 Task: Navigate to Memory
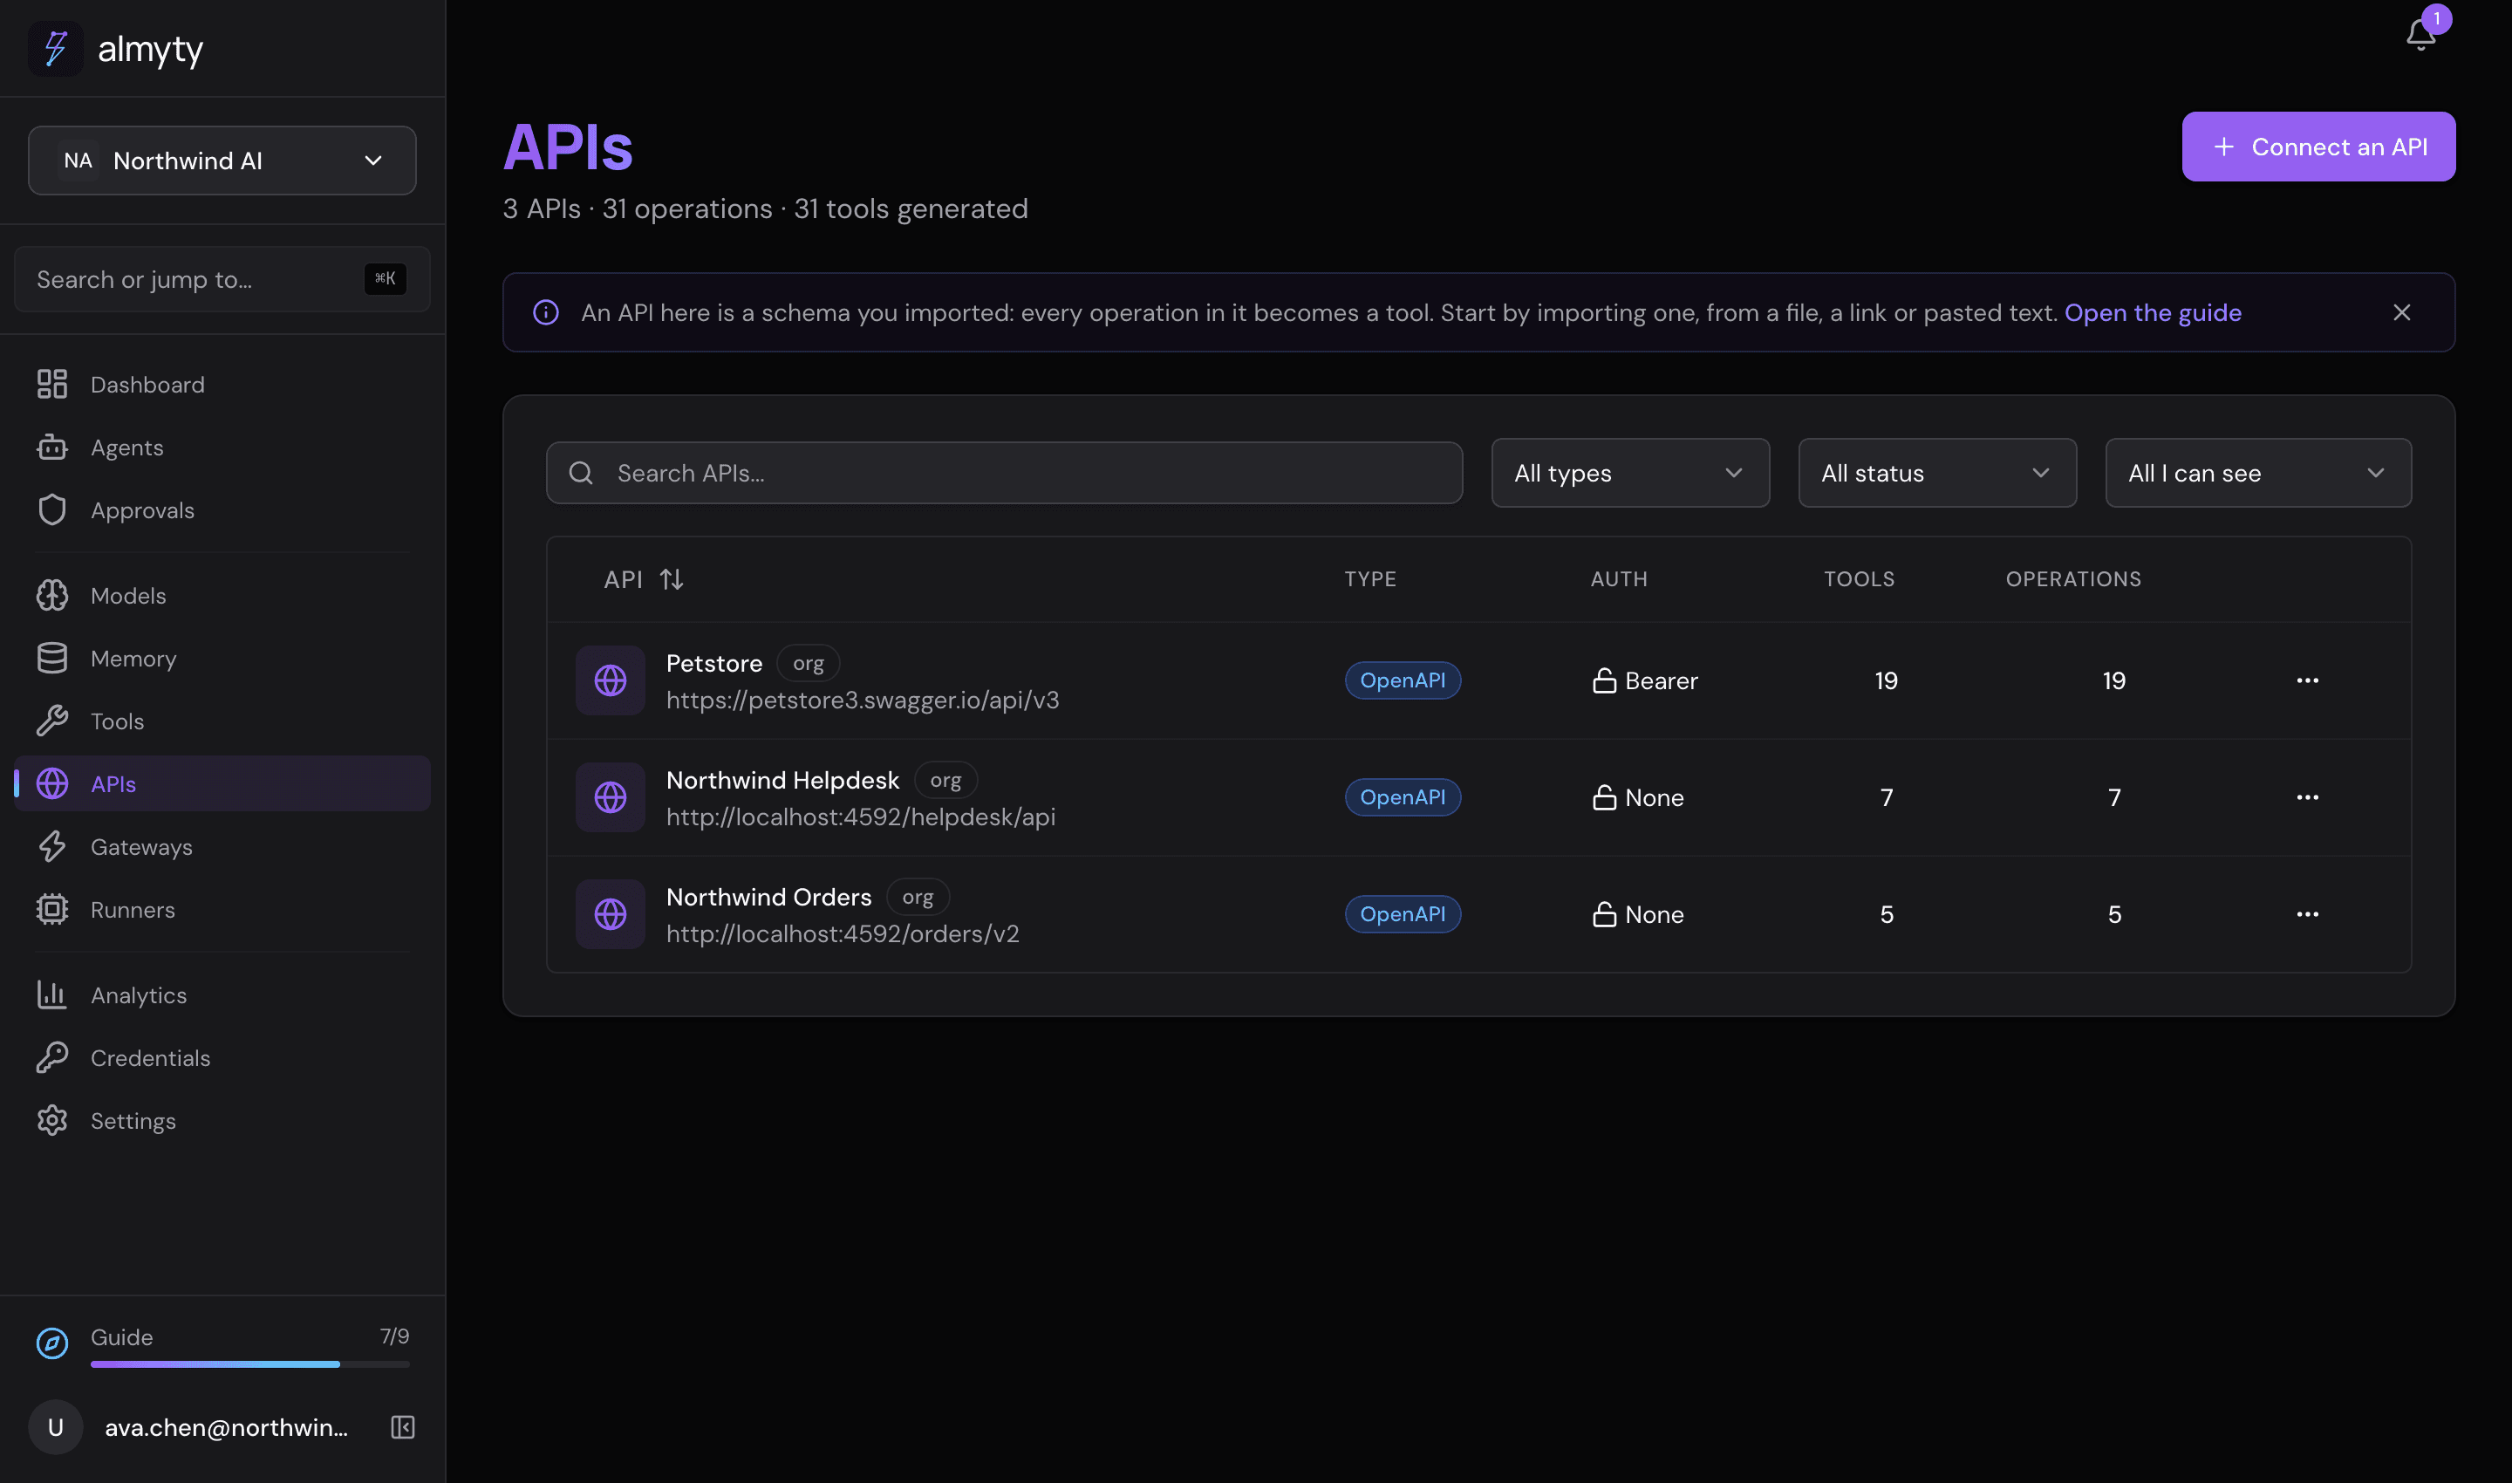[x=222, y=659]
